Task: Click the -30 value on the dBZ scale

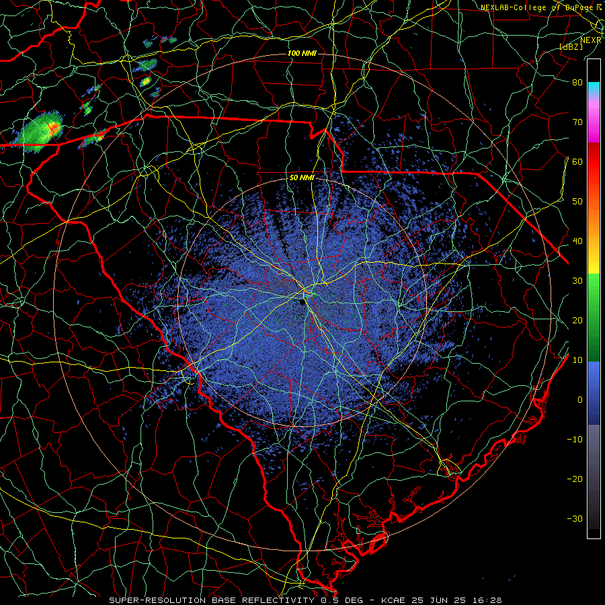Action: [575, 519]
